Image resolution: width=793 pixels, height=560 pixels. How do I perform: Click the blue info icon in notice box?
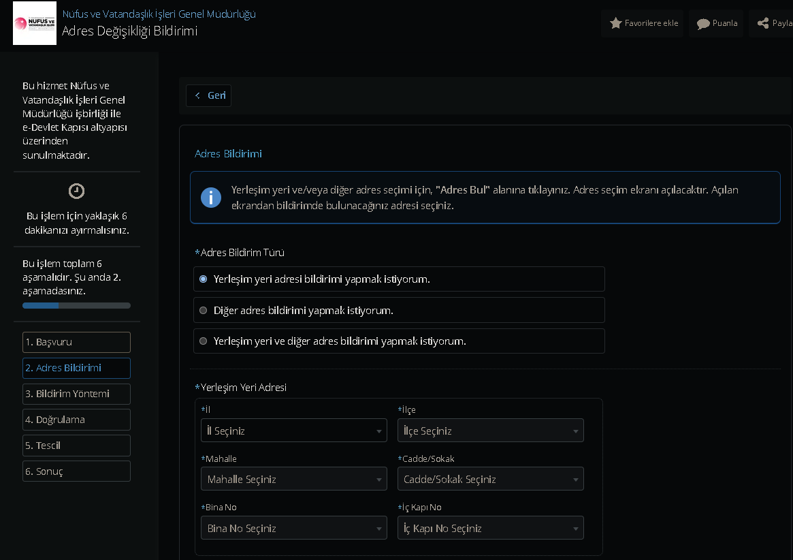[211, 198]
